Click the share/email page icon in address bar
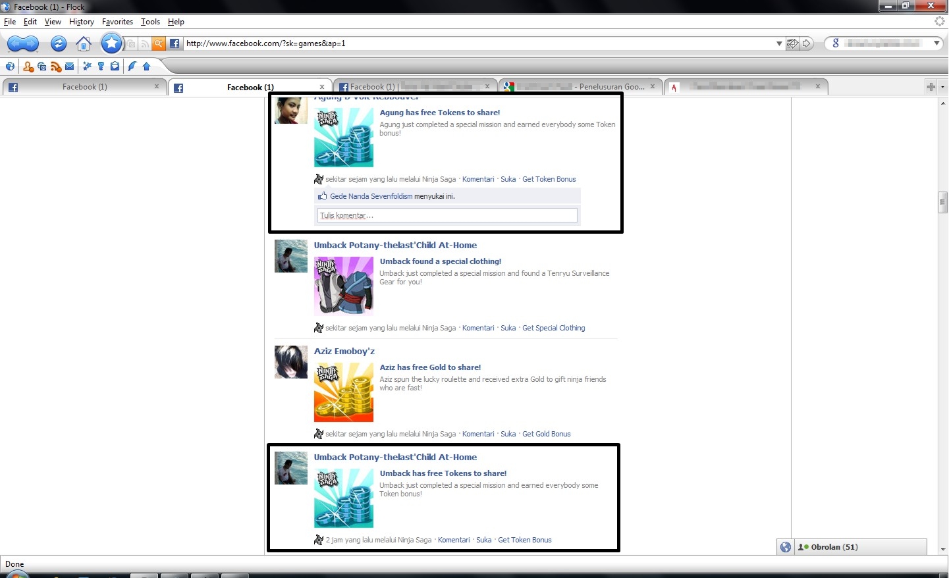Image resolution: width=949 pixels, height=578 pixels. [793, 43]
